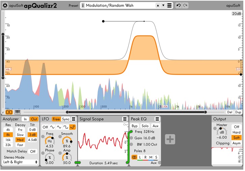Open the preset list menu icon
Viewport: 245px width, 171px height.
(169, 6)
